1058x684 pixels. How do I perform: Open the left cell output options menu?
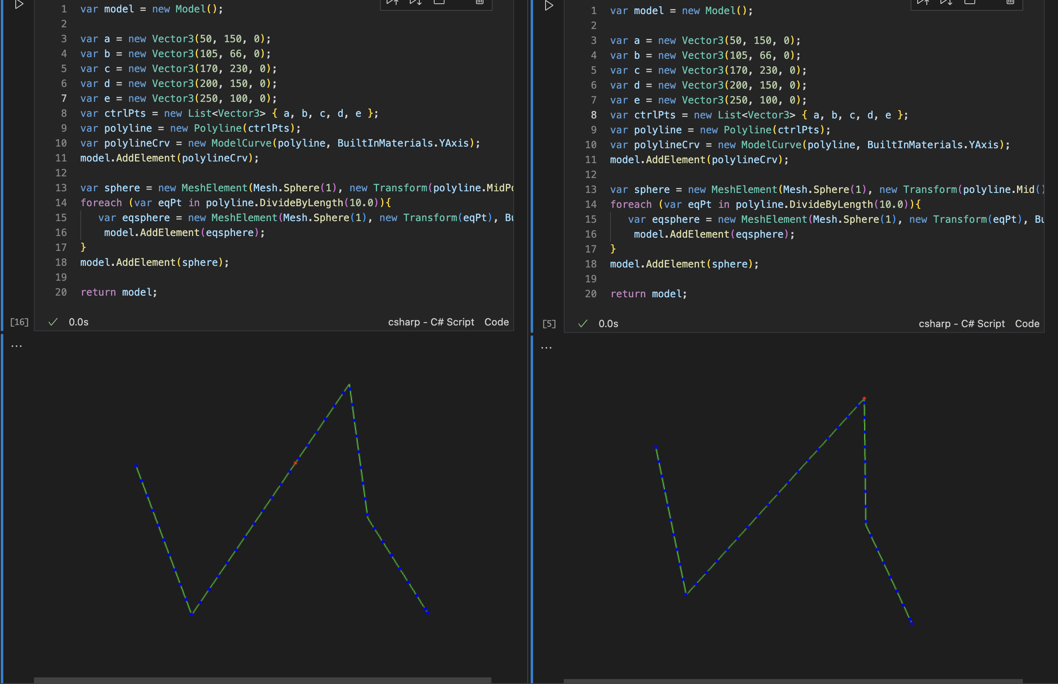coord(17,346)
